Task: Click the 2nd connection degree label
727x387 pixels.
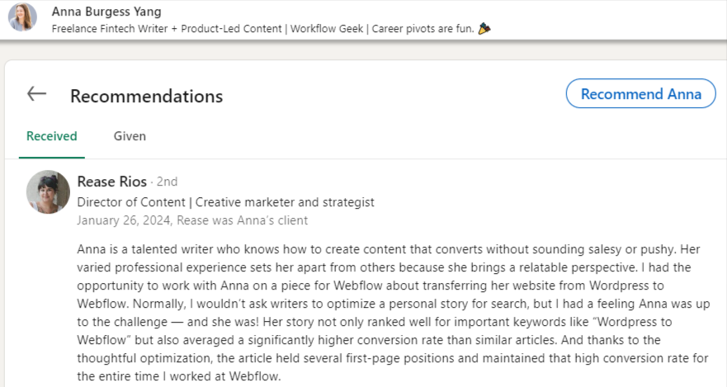Action: click(x=167, y=182)
